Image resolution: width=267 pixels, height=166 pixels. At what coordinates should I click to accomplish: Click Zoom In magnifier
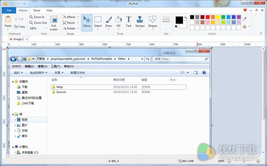pyautogui.click(x=37, y=17)
